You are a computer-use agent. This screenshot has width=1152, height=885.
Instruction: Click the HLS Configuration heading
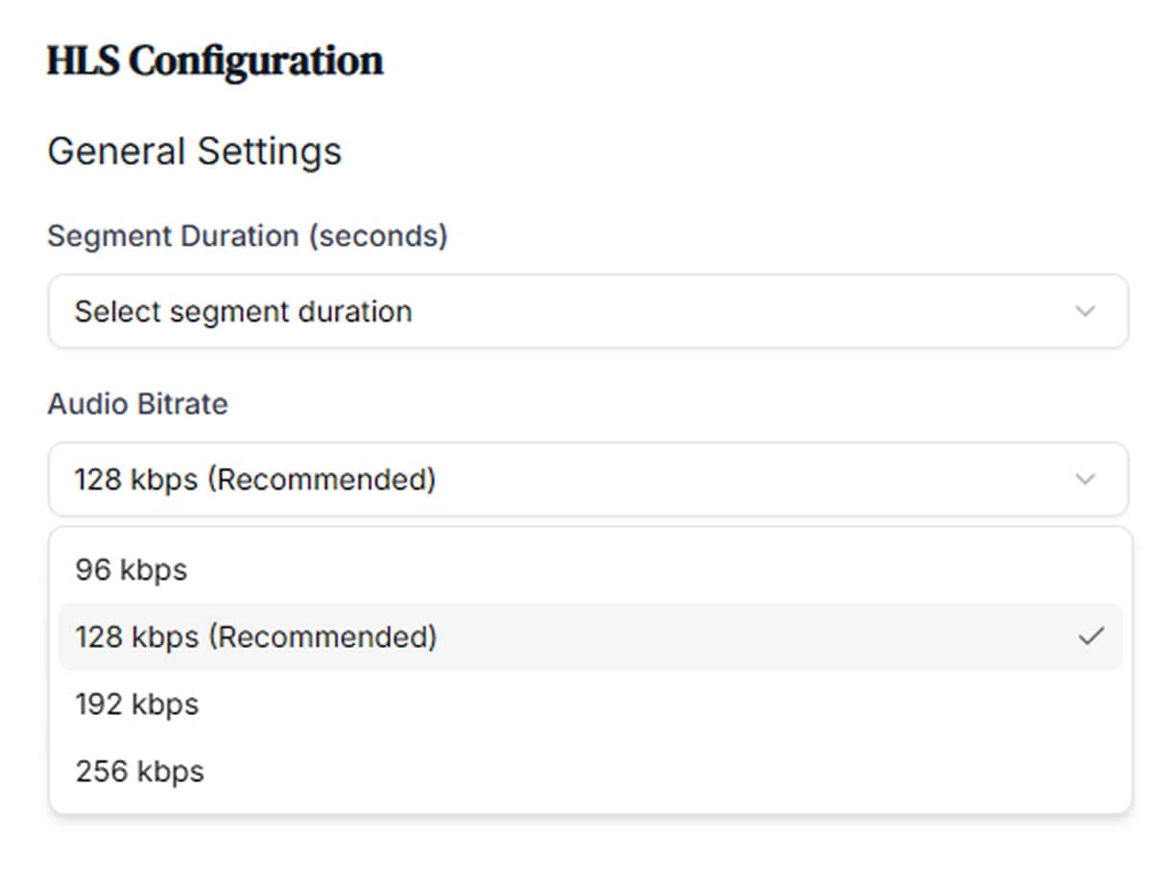click(x=215, y=60)
